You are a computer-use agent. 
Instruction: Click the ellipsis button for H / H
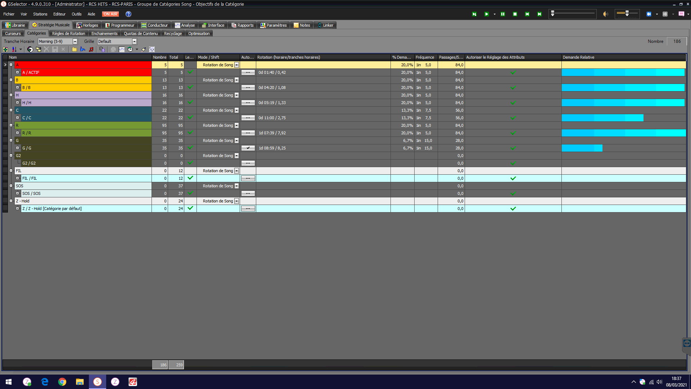(248, 103)
